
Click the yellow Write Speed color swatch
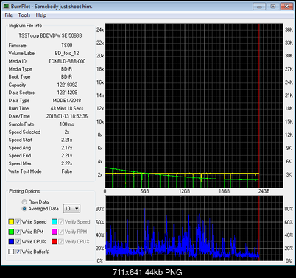click(x=11, y=222)
